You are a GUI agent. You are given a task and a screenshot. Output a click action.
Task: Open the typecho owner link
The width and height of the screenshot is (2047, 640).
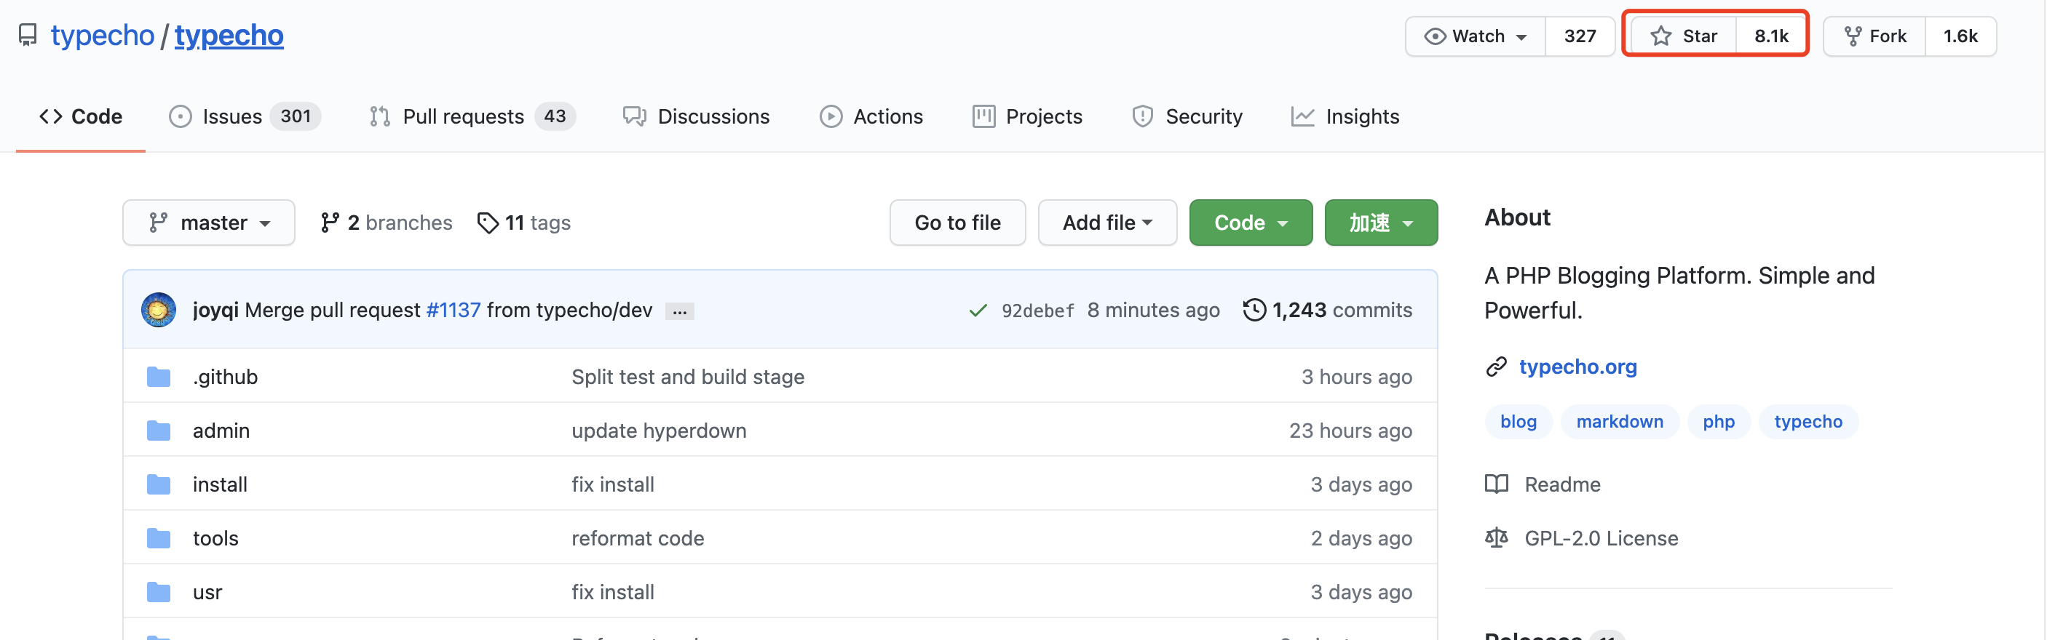103,35
